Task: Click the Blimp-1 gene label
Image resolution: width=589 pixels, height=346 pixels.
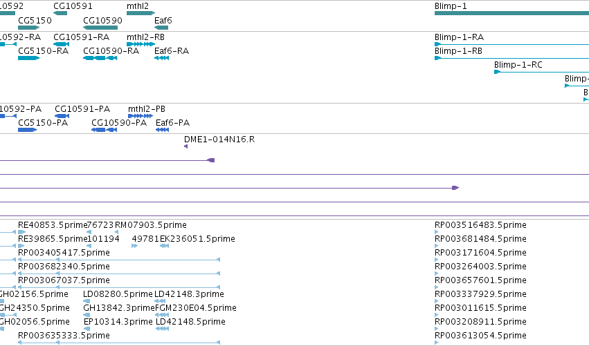Action: [451, 6]
